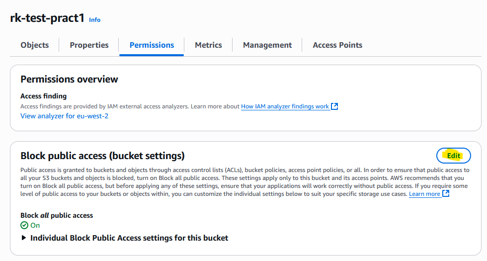Follow the Learn more link
The image size is (487, 261).
pyautogui.click(x=424, y=194)
